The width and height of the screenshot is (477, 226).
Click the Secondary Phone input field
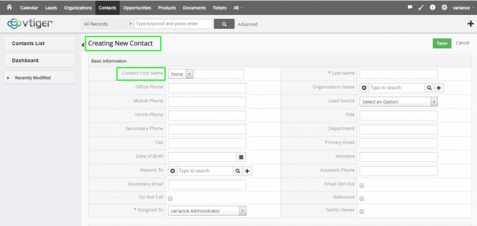[x=207, y=129]
